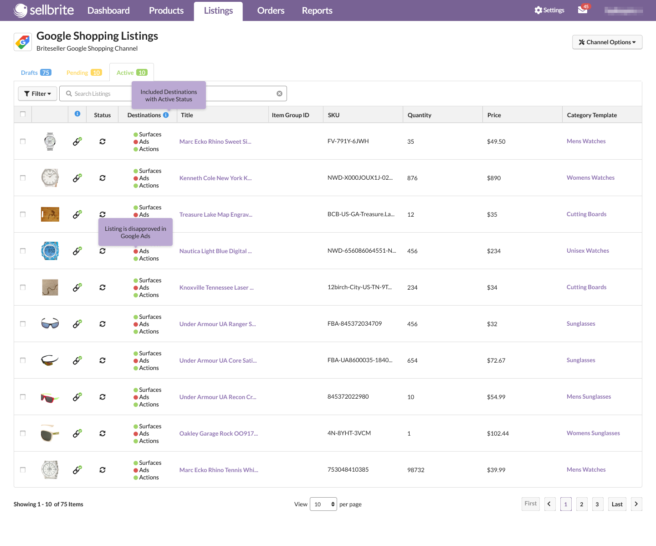Viewport: 656px width, 546px height.
Task: Open Unisex Watches category template
Action: point(588,251)
